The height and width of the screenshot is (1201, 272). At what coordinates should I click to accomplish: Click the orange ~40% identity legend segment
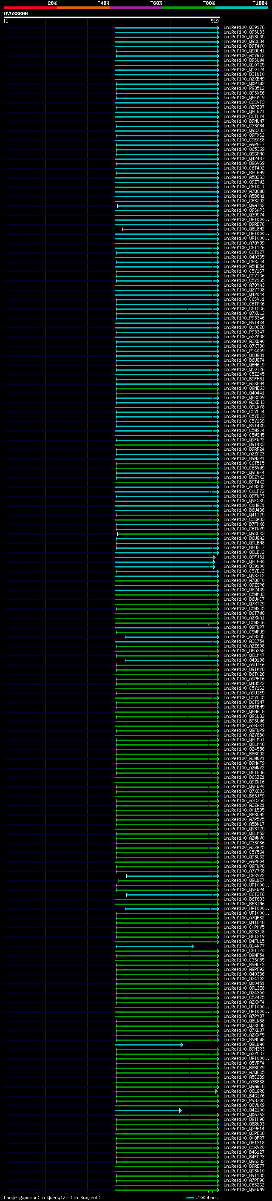coord(83,8)
